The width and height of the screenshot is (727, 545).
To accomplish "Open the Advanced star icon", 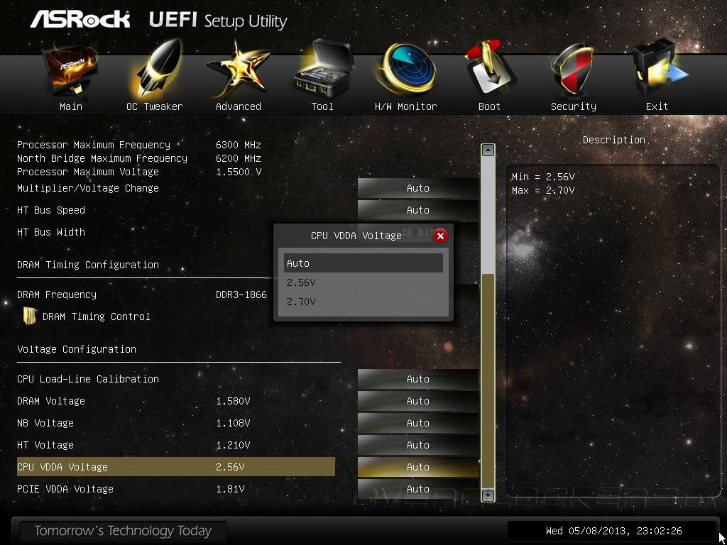I will pyautogui.click(x=238, y=70).
